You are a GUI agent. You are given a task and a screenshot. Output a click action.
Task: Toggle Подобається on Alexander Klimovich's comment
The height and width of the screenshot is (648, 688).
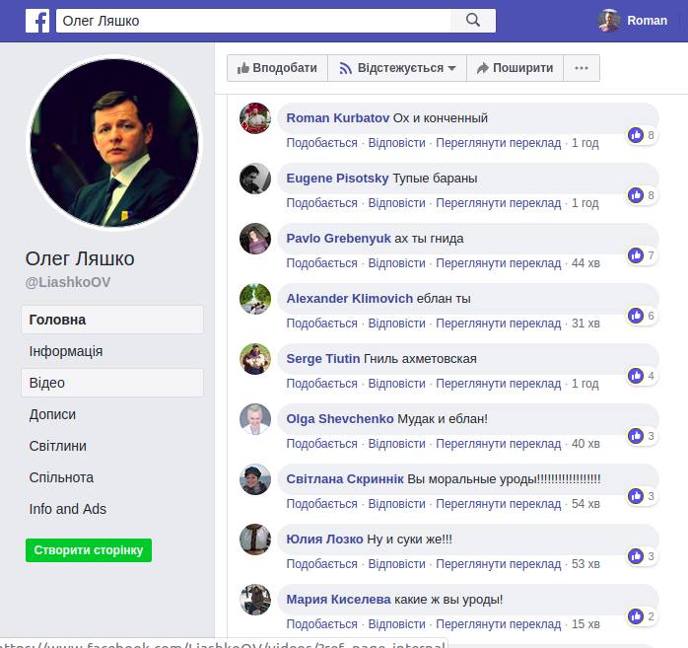321,324
